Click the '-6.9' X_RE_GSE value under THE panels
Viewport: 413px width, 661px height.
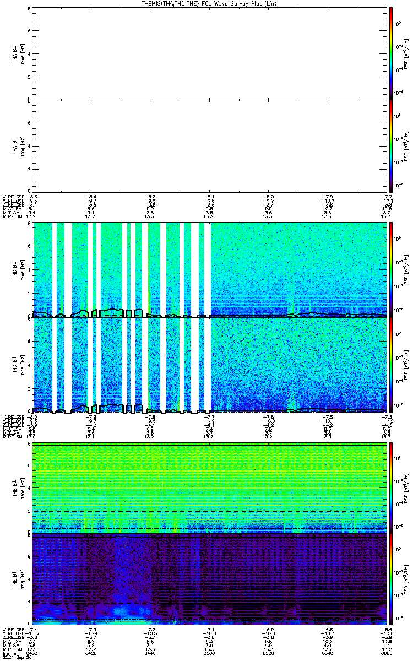268,629
